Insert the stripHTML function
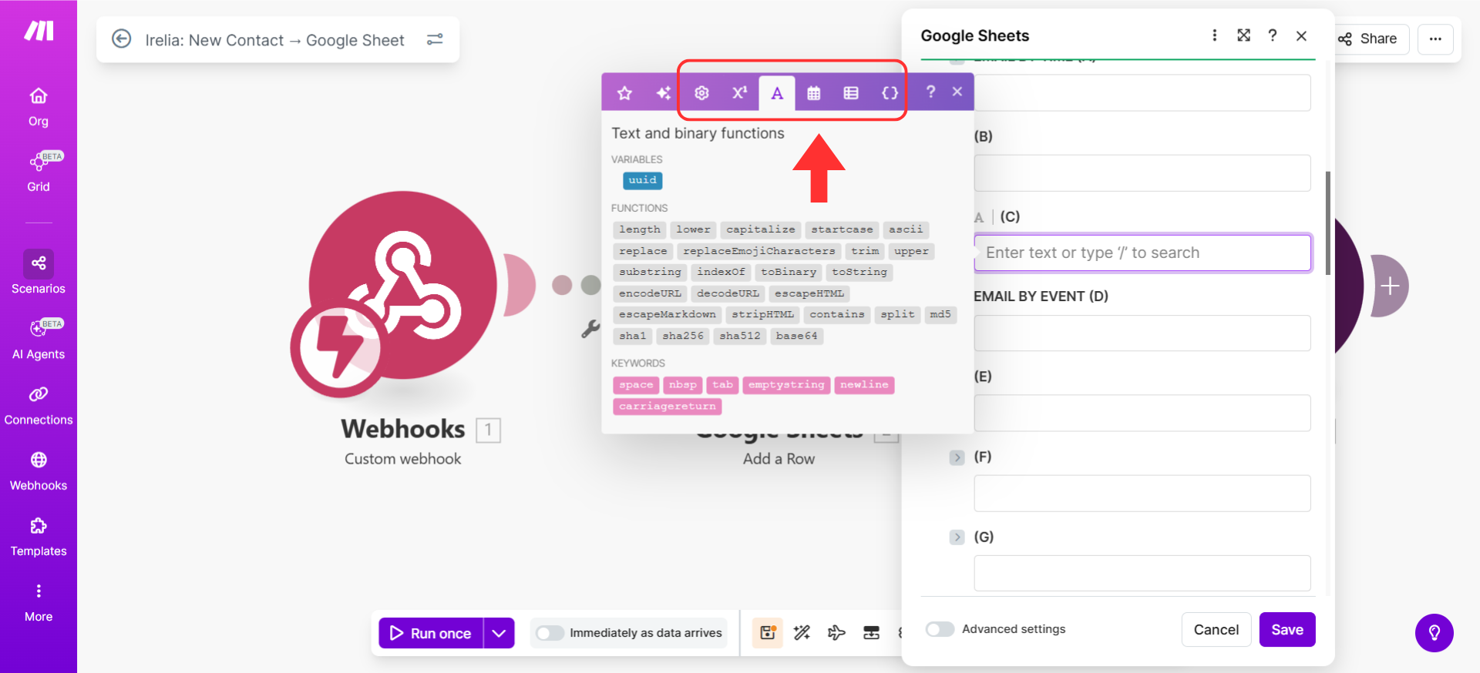 coord(762,314)
